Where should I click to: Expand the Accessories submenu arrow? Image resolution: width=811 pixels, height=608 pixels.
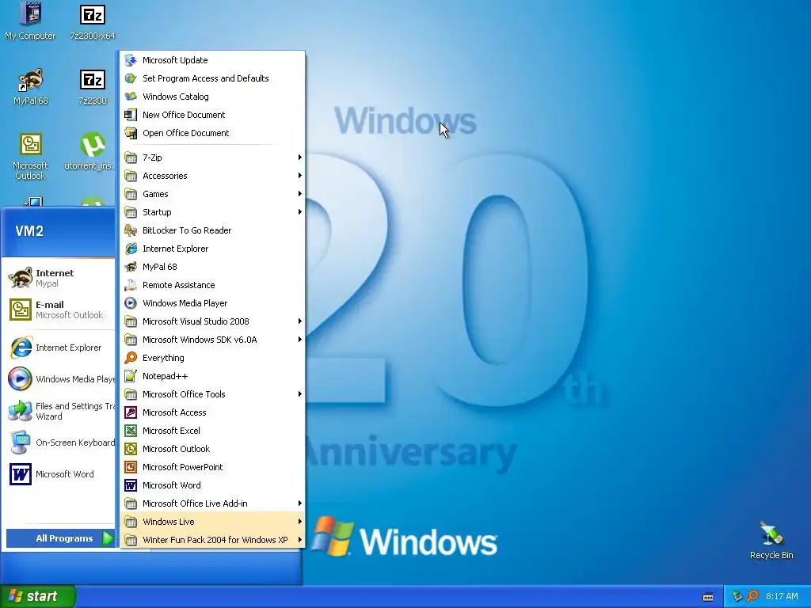299,175
